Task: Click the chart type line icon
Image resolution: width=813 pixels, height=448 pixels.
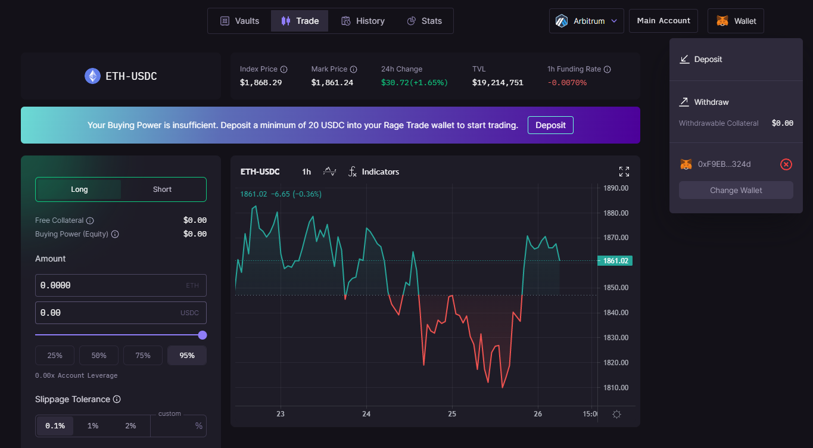Action: (x=330, y=172)
